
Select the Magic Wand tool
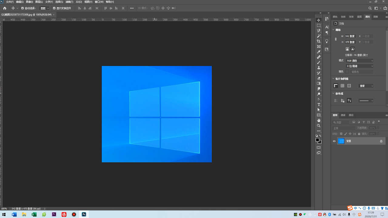click(319, 36)
